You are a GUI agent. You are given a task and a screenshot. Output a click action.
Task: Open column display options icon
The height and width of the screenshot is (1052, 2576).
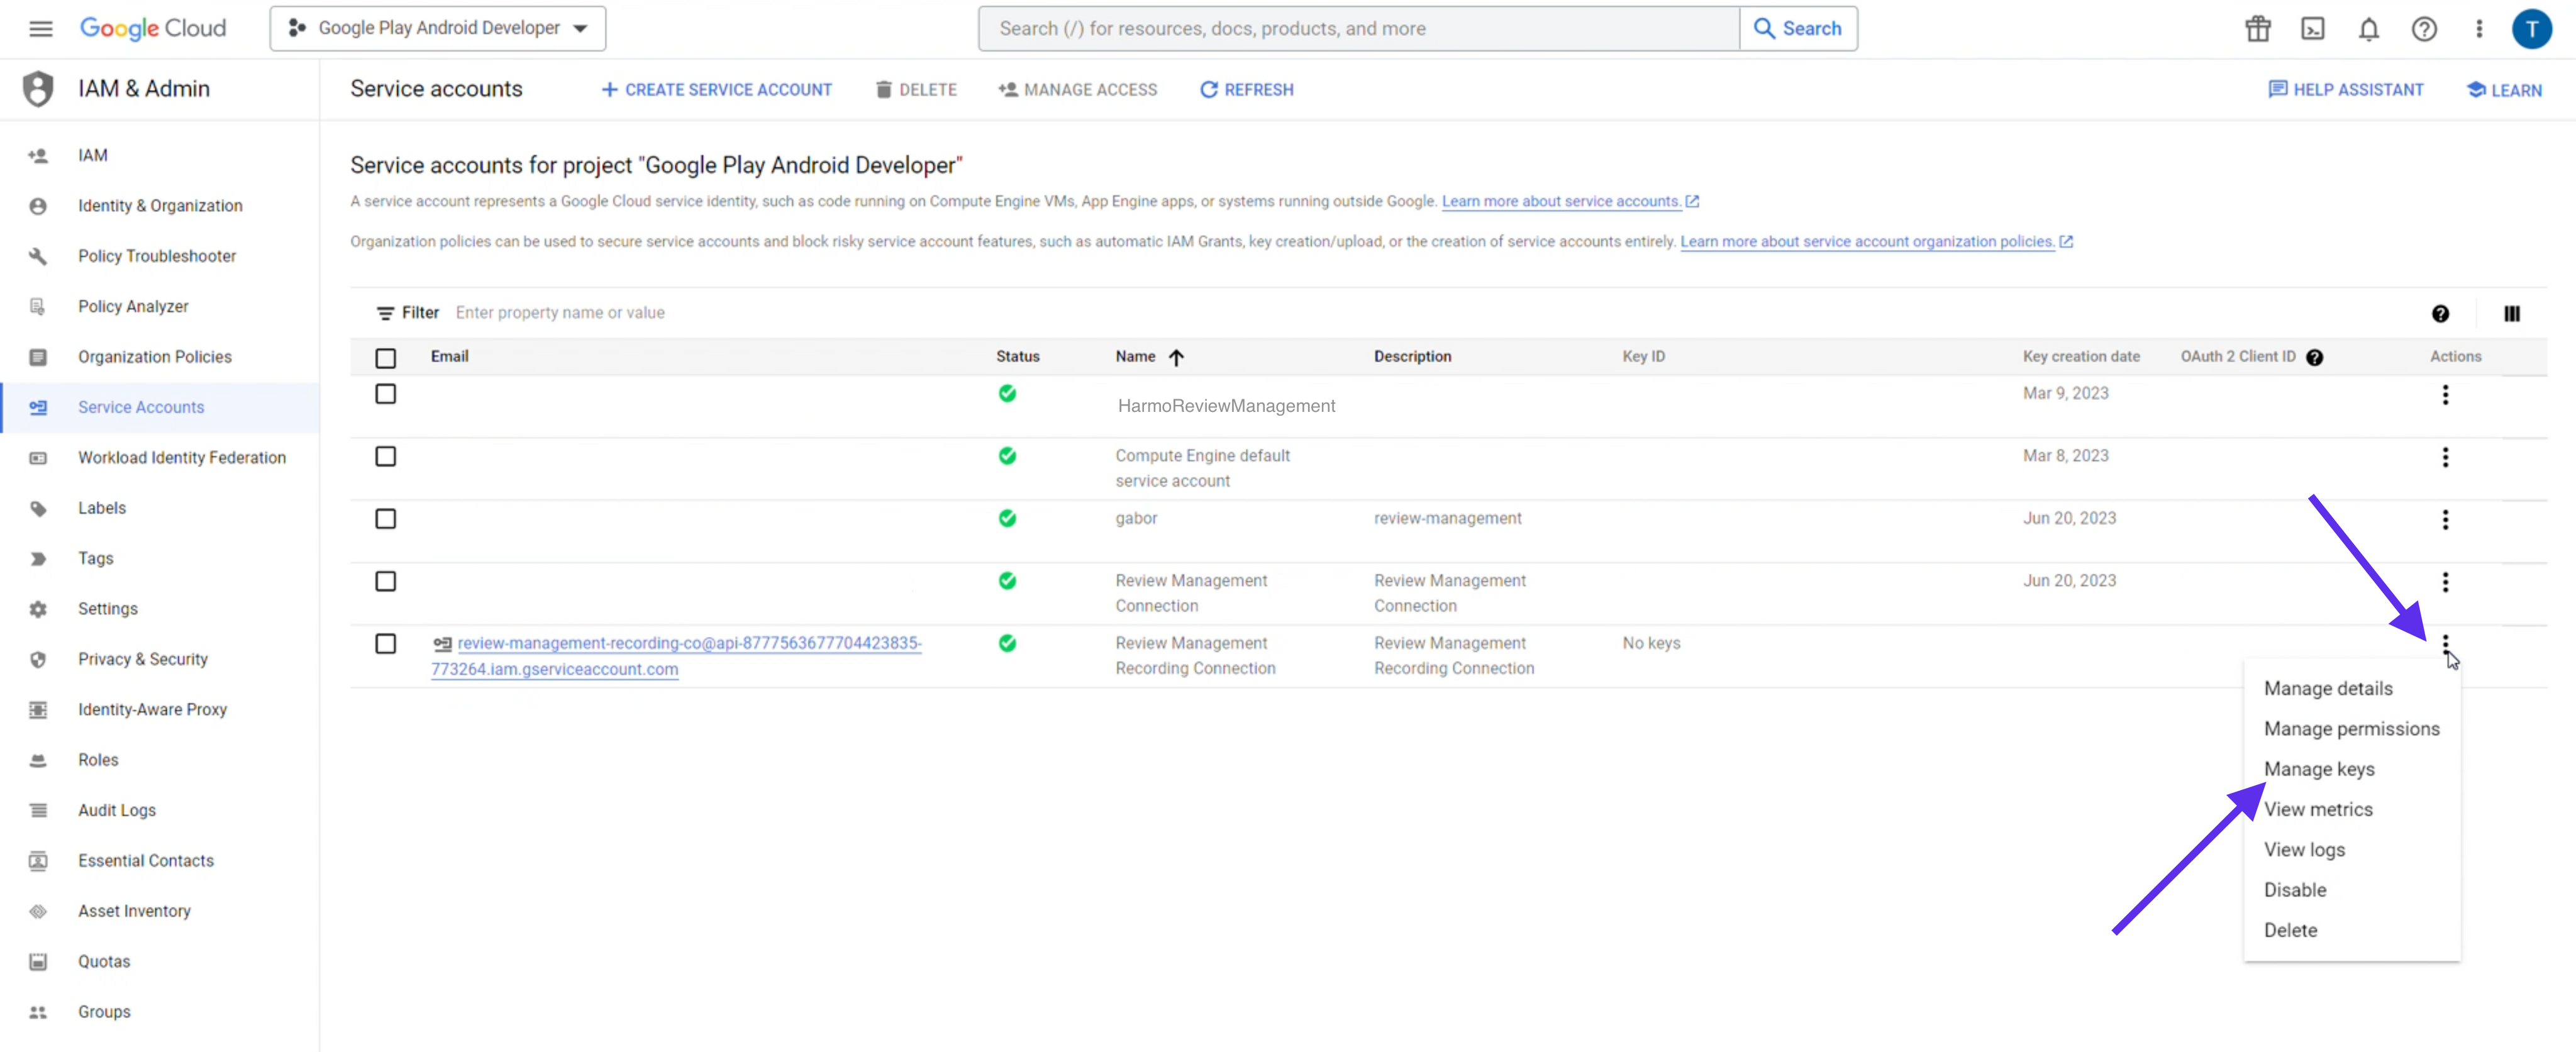coord(2511,314)
